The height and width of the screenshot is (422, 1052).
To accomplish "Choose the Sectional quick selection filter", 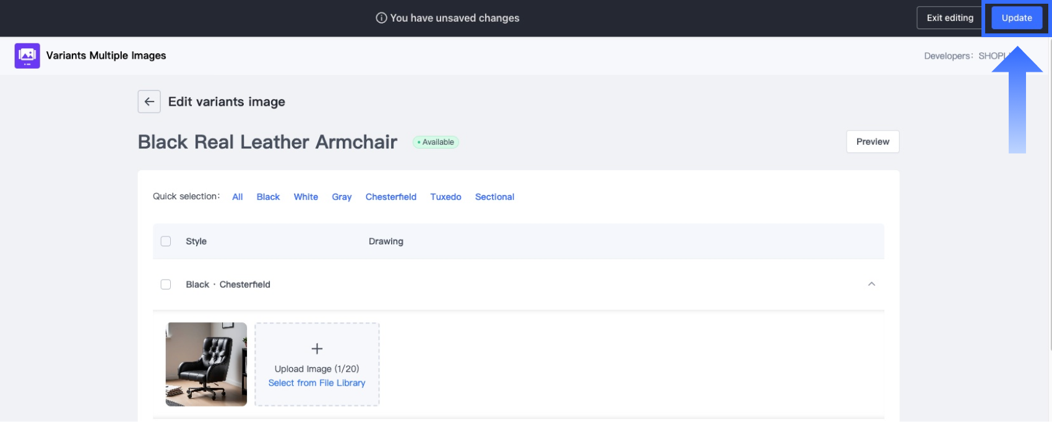I will click(494, 197).
